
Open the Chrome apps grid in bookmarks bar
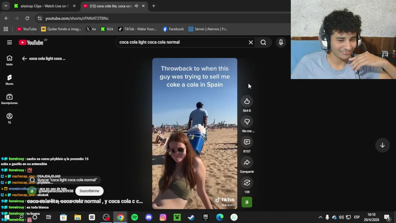pos(6,29)
